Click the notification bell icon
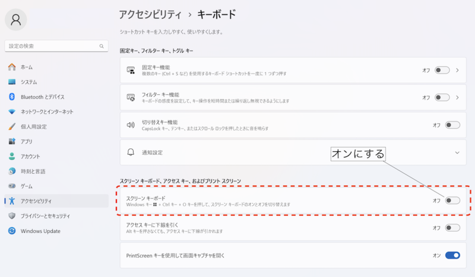475x277 pixels. 131,152
